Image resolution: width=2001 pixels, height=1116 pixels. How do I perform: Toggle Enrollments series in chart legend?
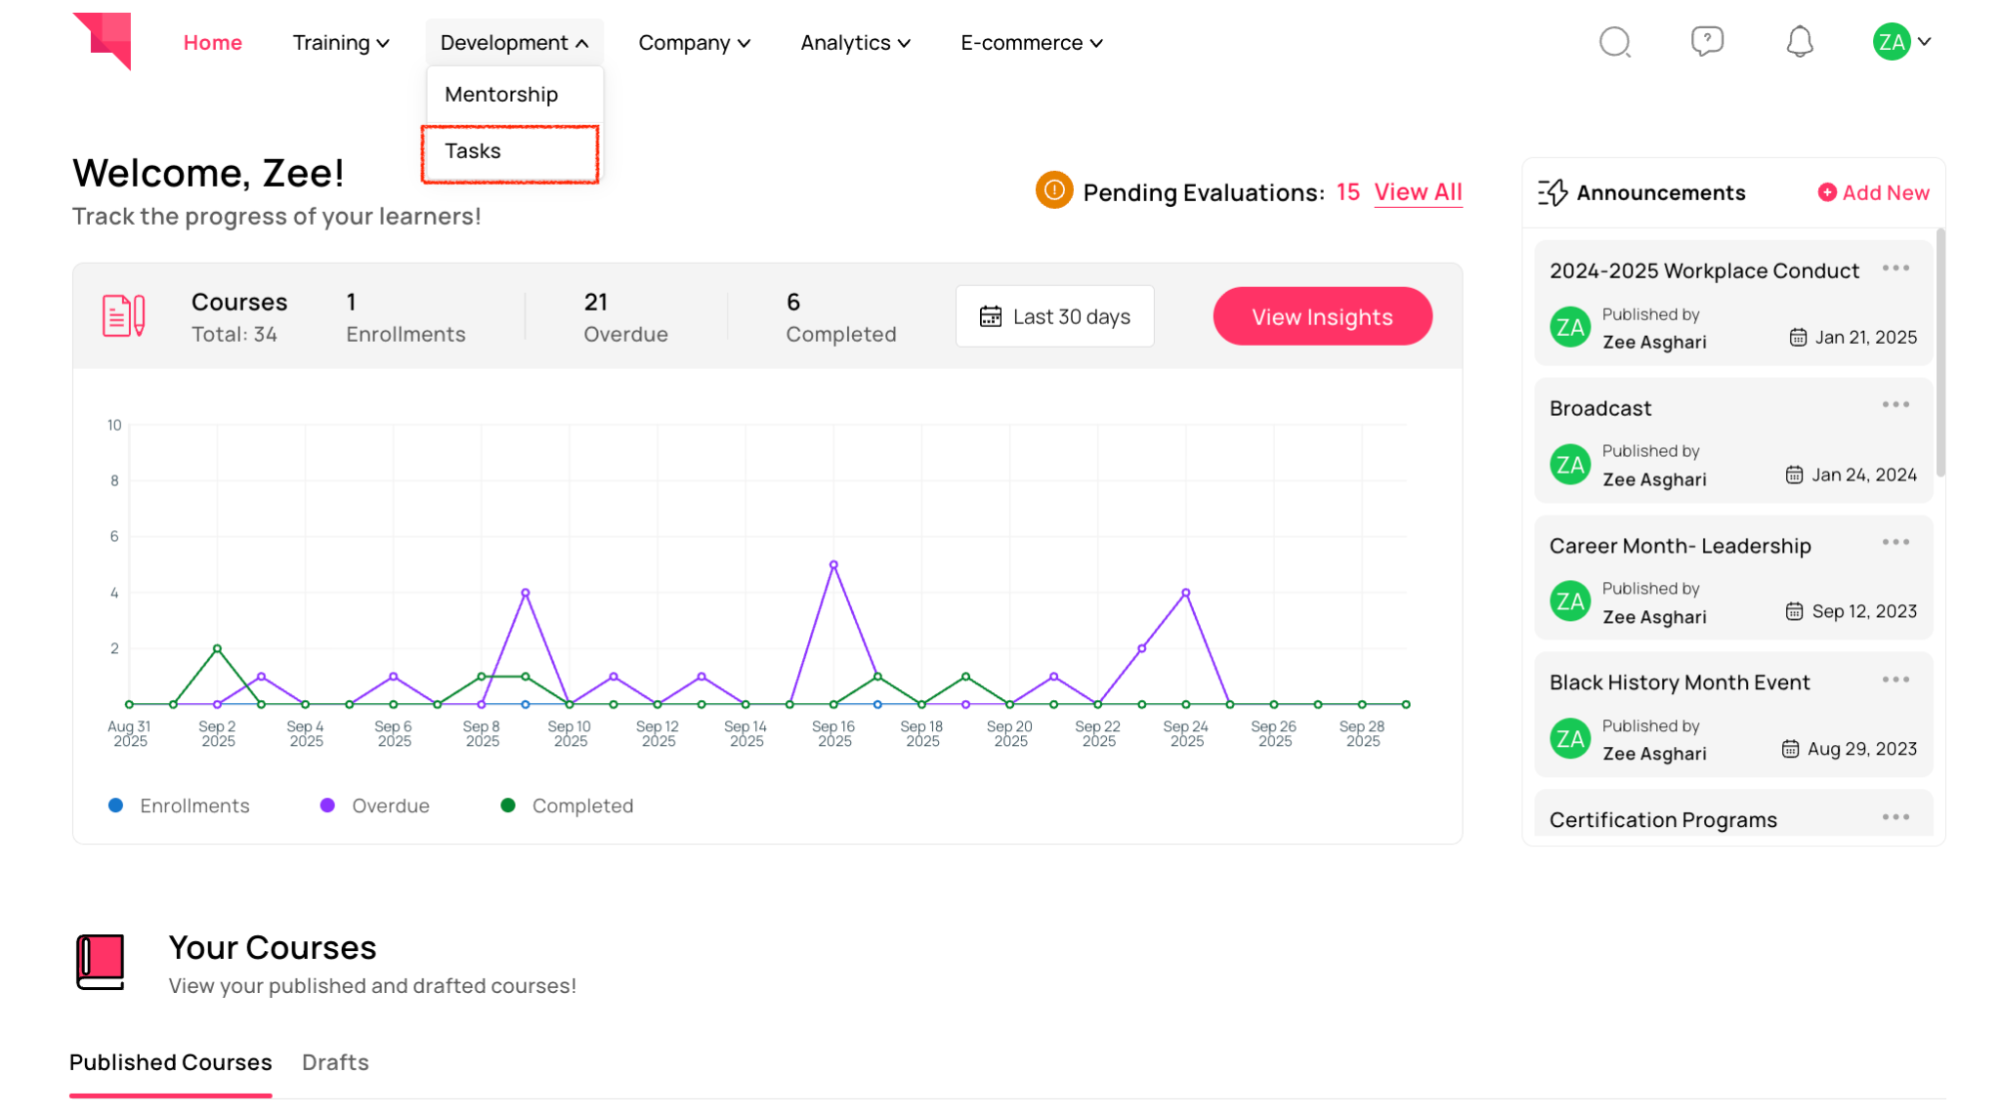point(179,806)
